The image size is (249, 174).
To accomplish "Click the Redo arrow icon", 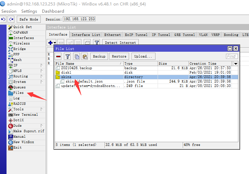I will [11, 19].
